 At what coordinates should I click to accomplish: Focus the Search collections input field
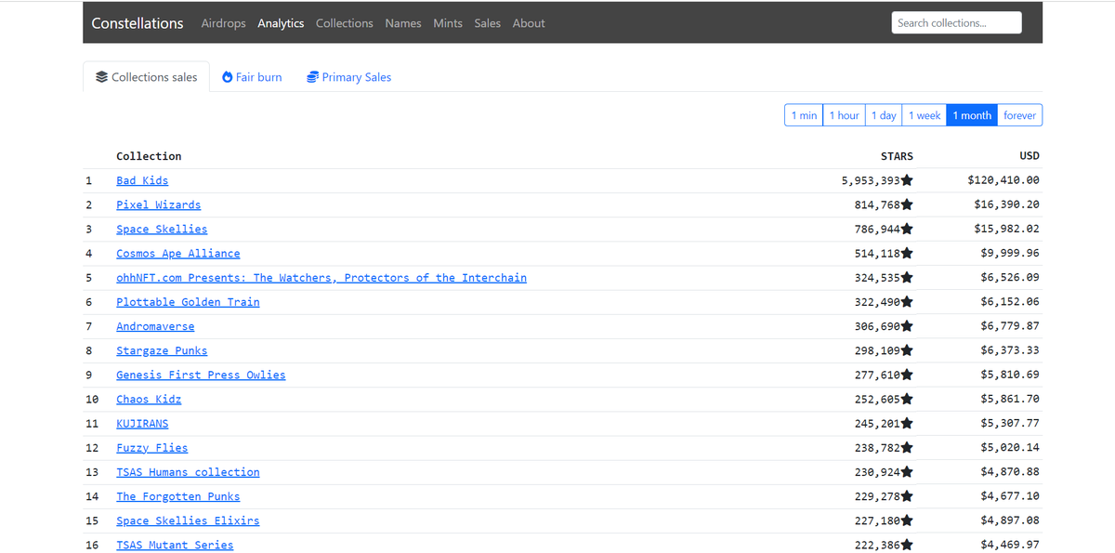pos(956,22)
